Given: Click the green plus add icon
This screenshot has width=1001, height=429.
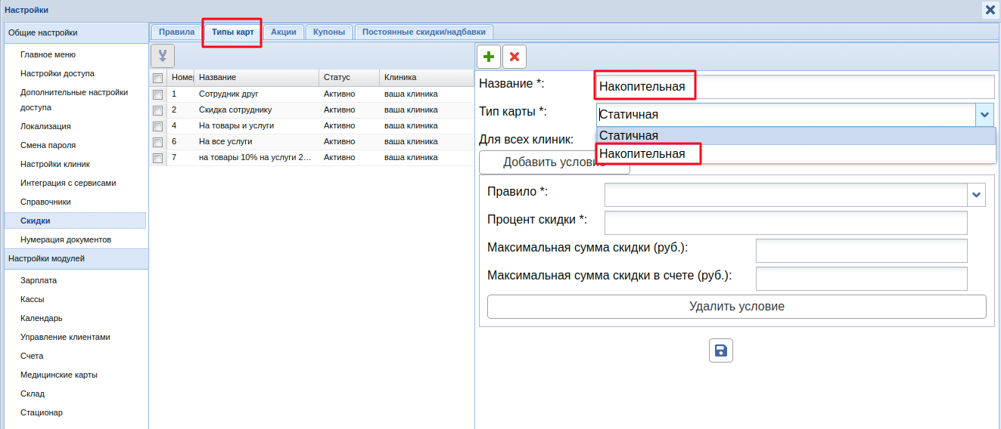Looking at the screenshot, I should [489, 57].
